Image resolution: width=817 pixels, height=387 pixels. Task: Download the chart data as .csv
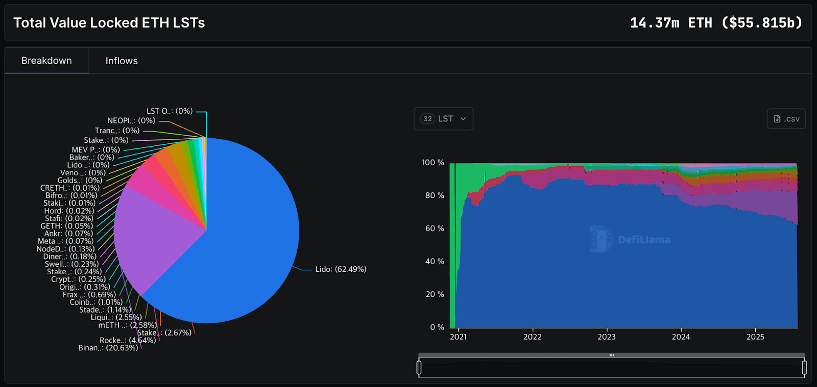[786, 119]
